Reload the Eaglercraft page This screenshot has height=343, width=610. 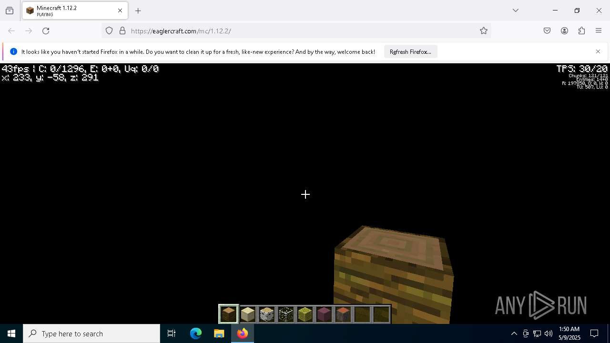pos(46,31)
